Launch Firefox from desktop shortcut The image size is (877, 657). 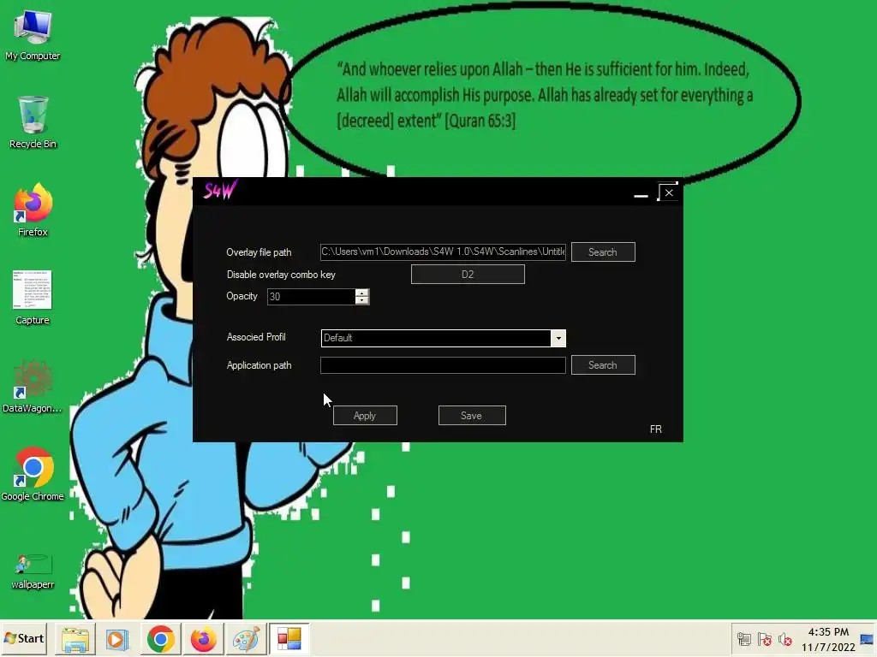click(33, 210)
